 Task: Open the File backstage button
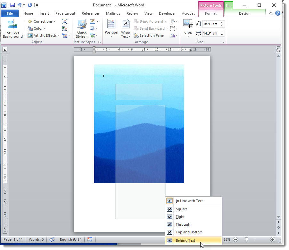[10, 13]
